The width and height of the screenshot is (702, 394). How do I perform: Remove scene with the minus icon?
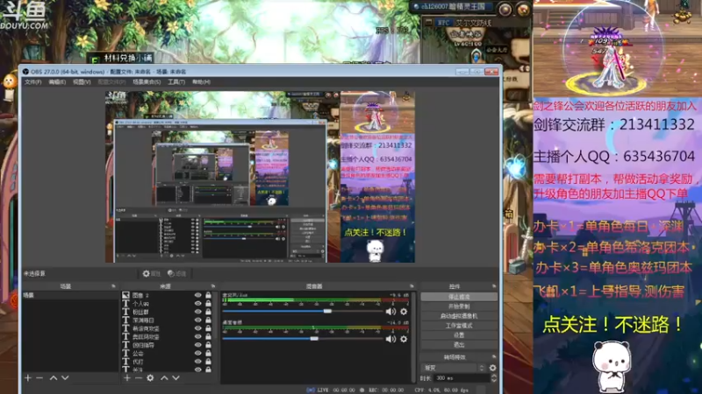click(39, 378)
